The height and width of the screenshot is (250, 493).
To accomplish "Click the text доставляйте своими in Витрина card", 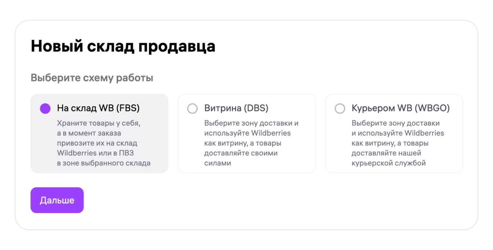I will (241, 153).
